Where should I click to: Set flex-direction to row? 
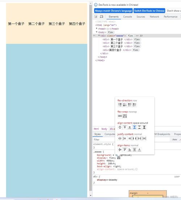pyautogui.click(x=120, y=105)
